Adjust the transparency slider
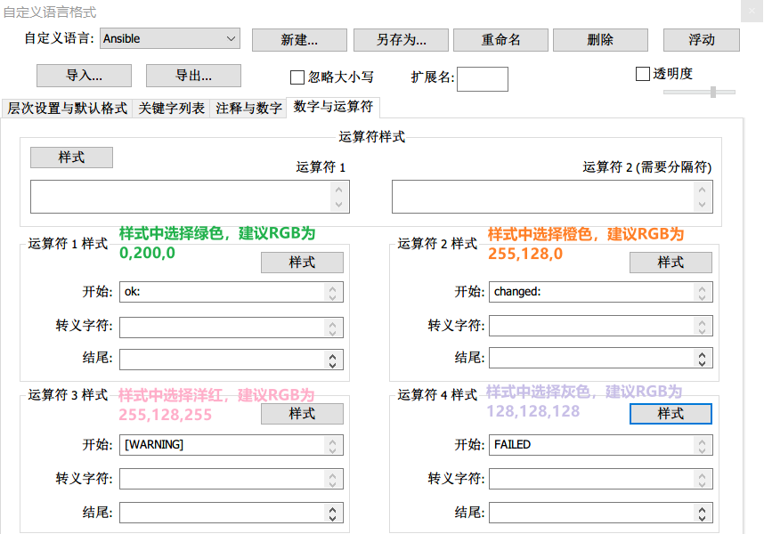This screenshot has width=764, height=534. pyautogui.click(x=712, y=89)
